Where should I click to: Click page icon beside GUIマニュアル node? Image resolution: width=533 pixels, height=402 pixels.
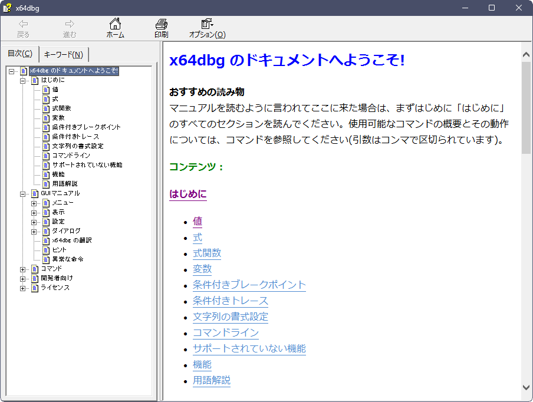(x=35, y=193)
